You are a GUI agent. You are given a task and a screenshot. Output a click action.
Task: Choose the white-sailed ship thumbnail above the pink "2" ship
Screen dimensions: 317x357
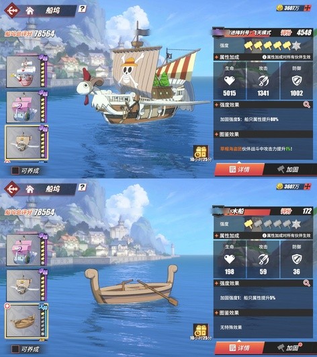coord(26,71)
